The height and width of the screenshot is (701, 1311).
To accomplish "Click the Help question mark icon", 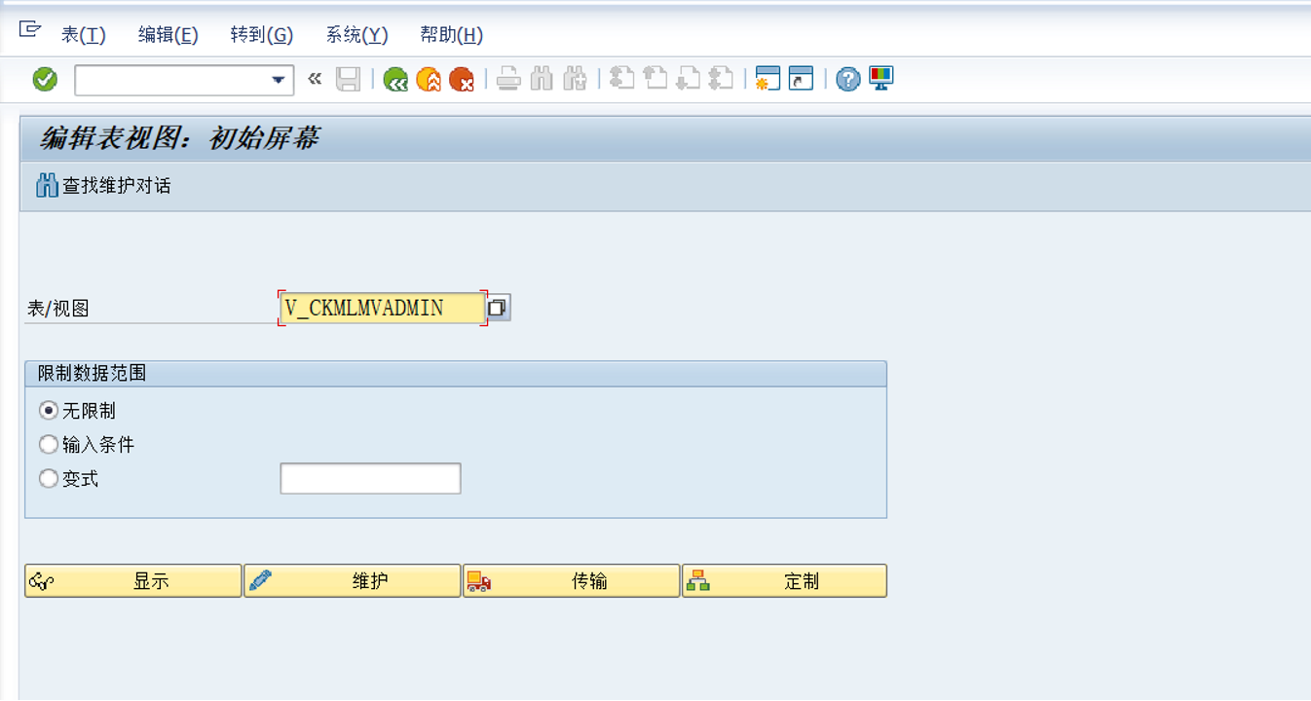I will click(846, 79).
